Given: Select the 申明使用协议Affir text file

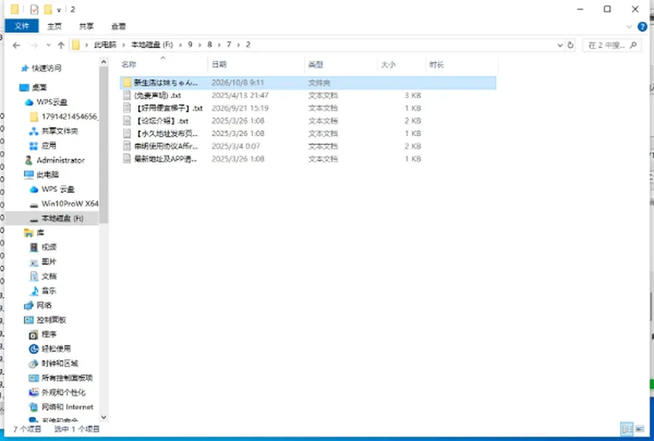Looking at the screenshot, I should (308, 146).
